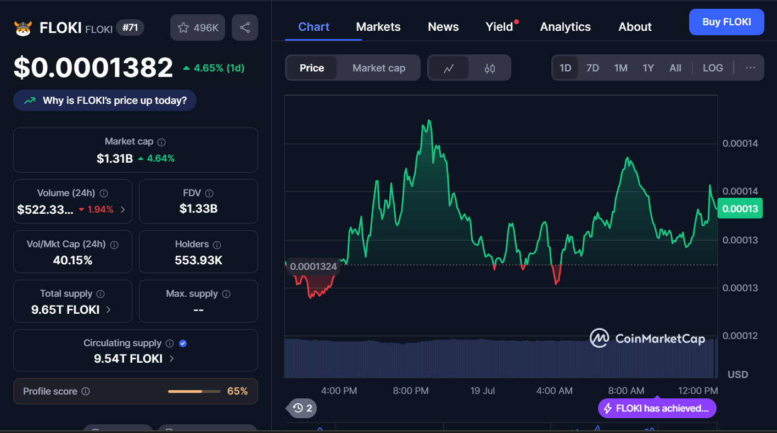Click the 65% profile score value
Viewport: 777px width, 433px height.
pyautogui.click(x=237, y=391)
